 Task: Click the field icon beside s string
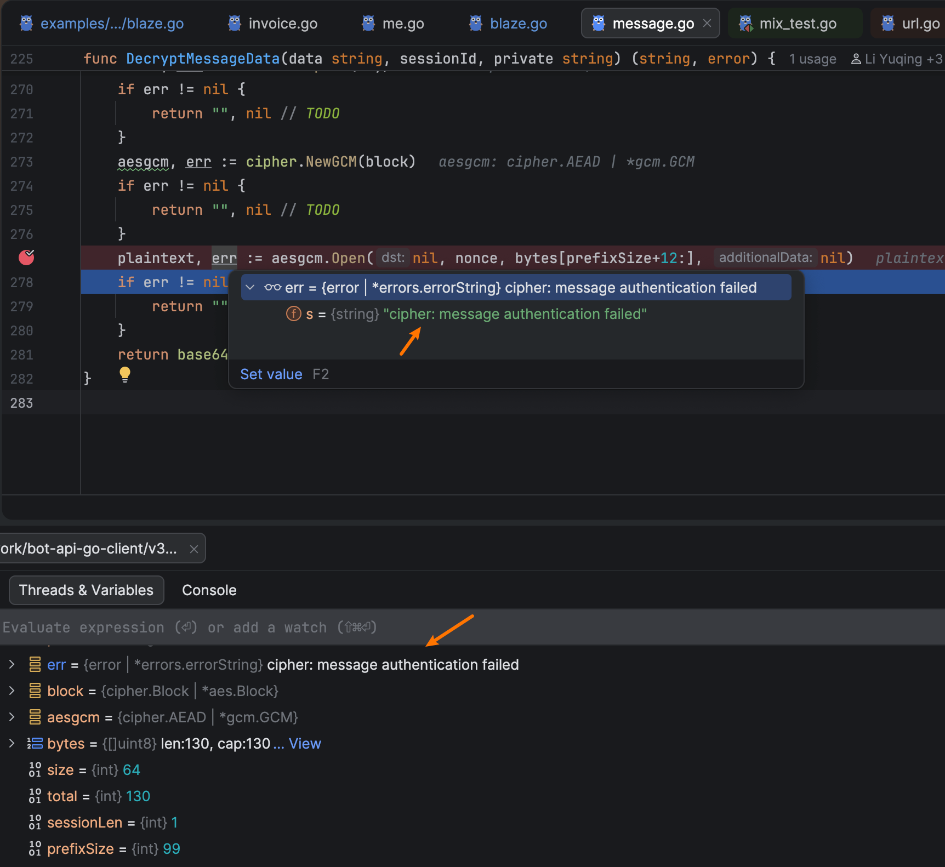point(294,314)
